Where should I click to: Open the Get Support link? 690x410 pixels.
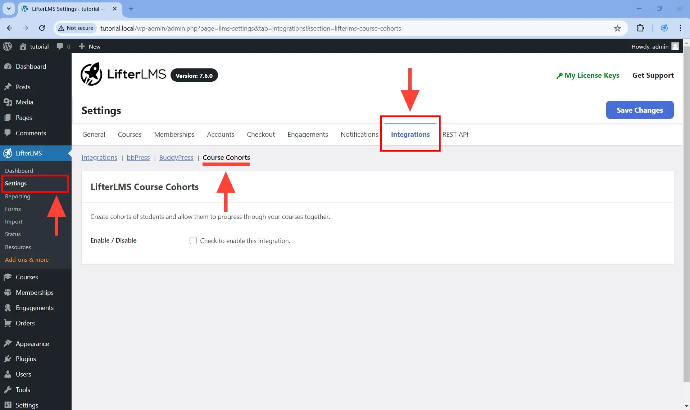coord(653,75)
